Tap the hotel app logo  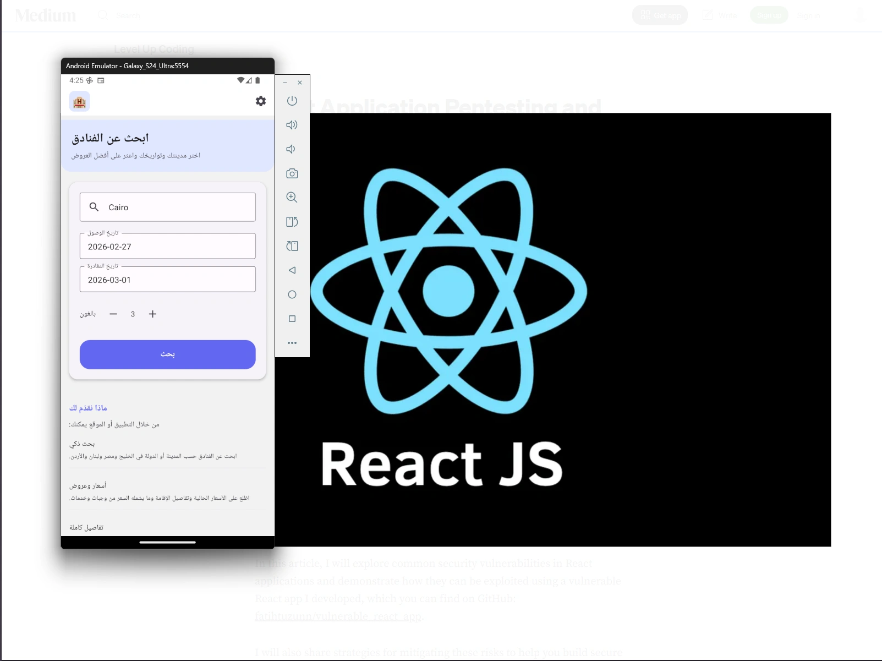[x=79, y=101]
